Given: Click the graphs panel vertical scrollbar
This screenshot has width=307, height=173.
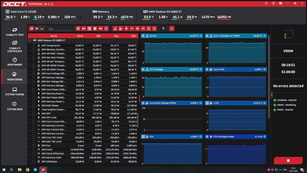Looking at the screenshot, I should click(269, 77).
